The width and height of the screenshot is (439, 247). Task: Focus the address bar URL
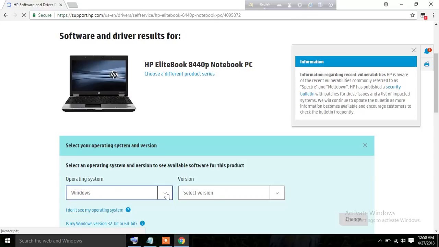(149, 15)
